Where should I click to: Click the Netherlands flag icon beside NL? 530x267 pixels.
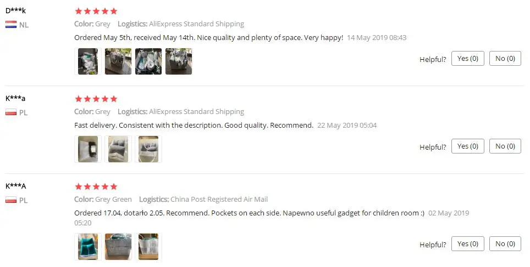[10, 25]
